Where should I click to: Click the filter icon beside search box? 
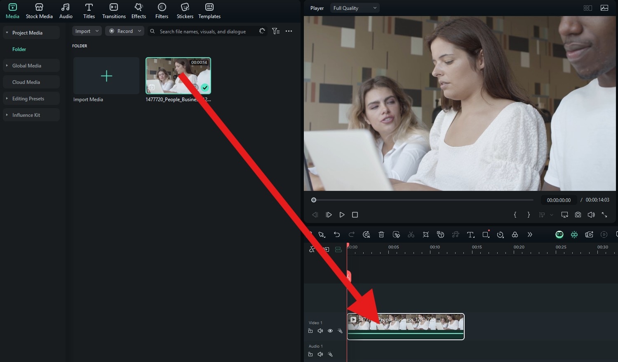(x=276, y=31)
